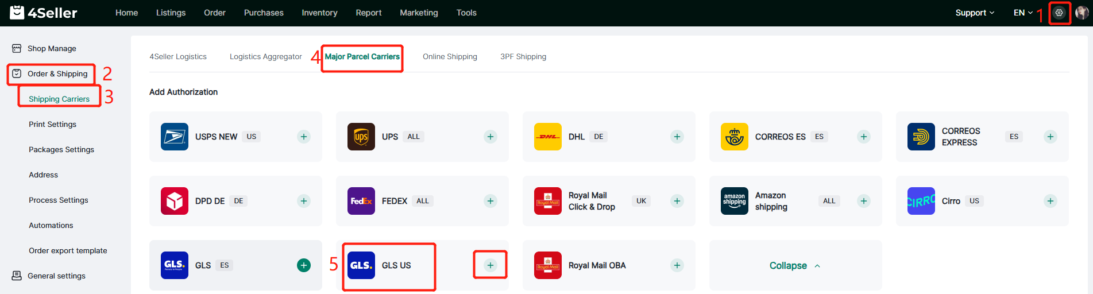Collapse the carrier list
1093x294 pixels.
[795, 265]
